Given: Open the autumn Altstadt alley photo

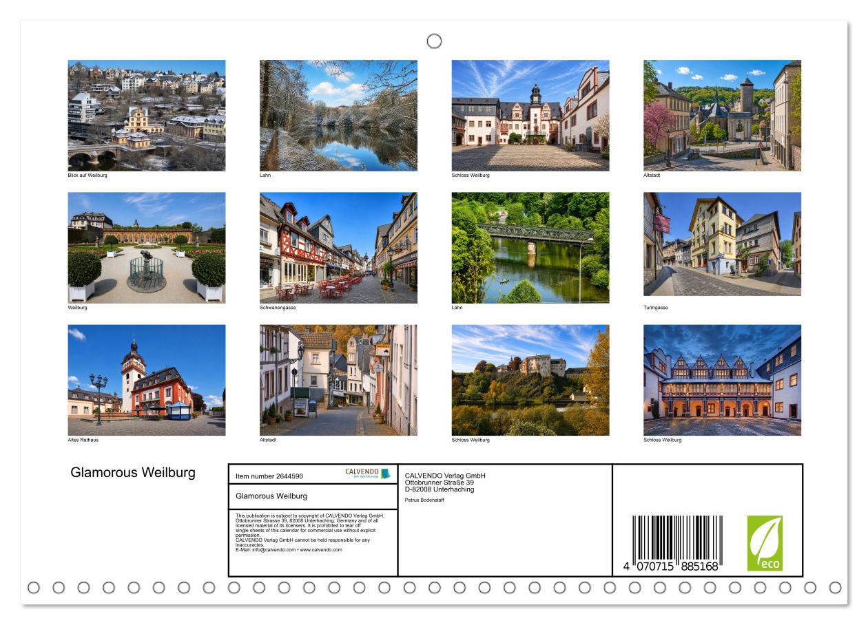Looking at the screenshot, I should pyautogui.click(x=338, y=380).
